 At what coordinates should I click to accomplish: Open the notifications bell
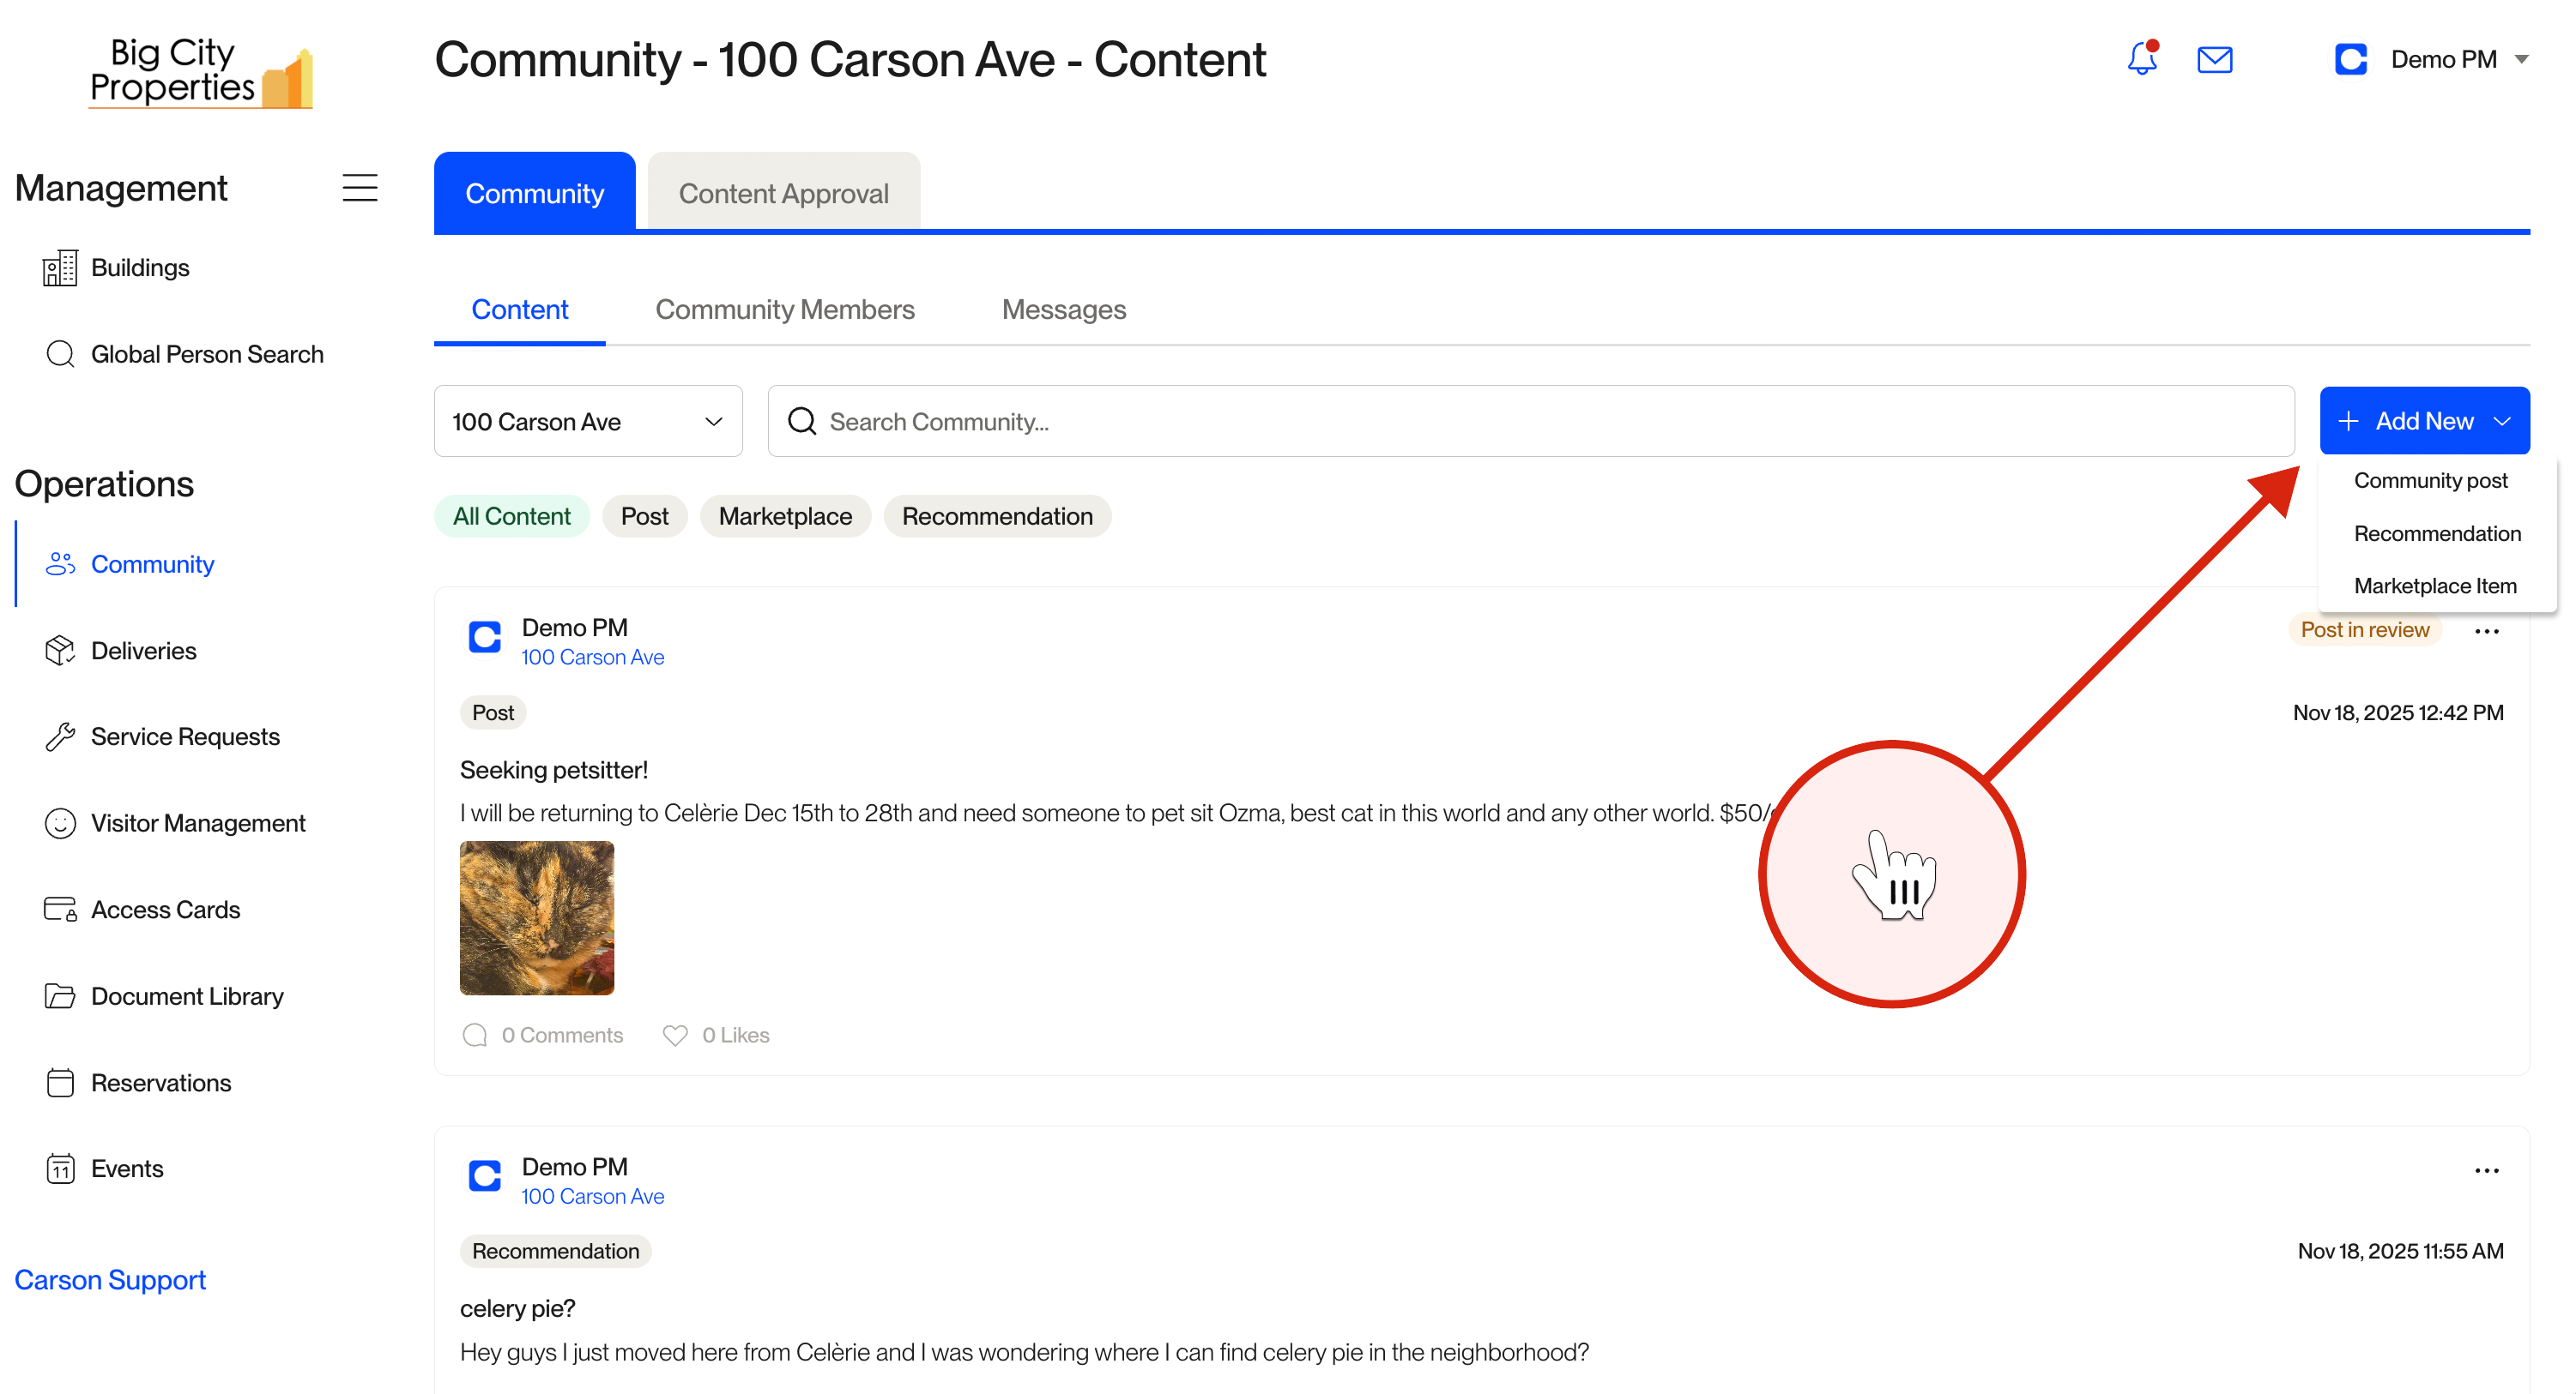click(x=2142, y=58)
